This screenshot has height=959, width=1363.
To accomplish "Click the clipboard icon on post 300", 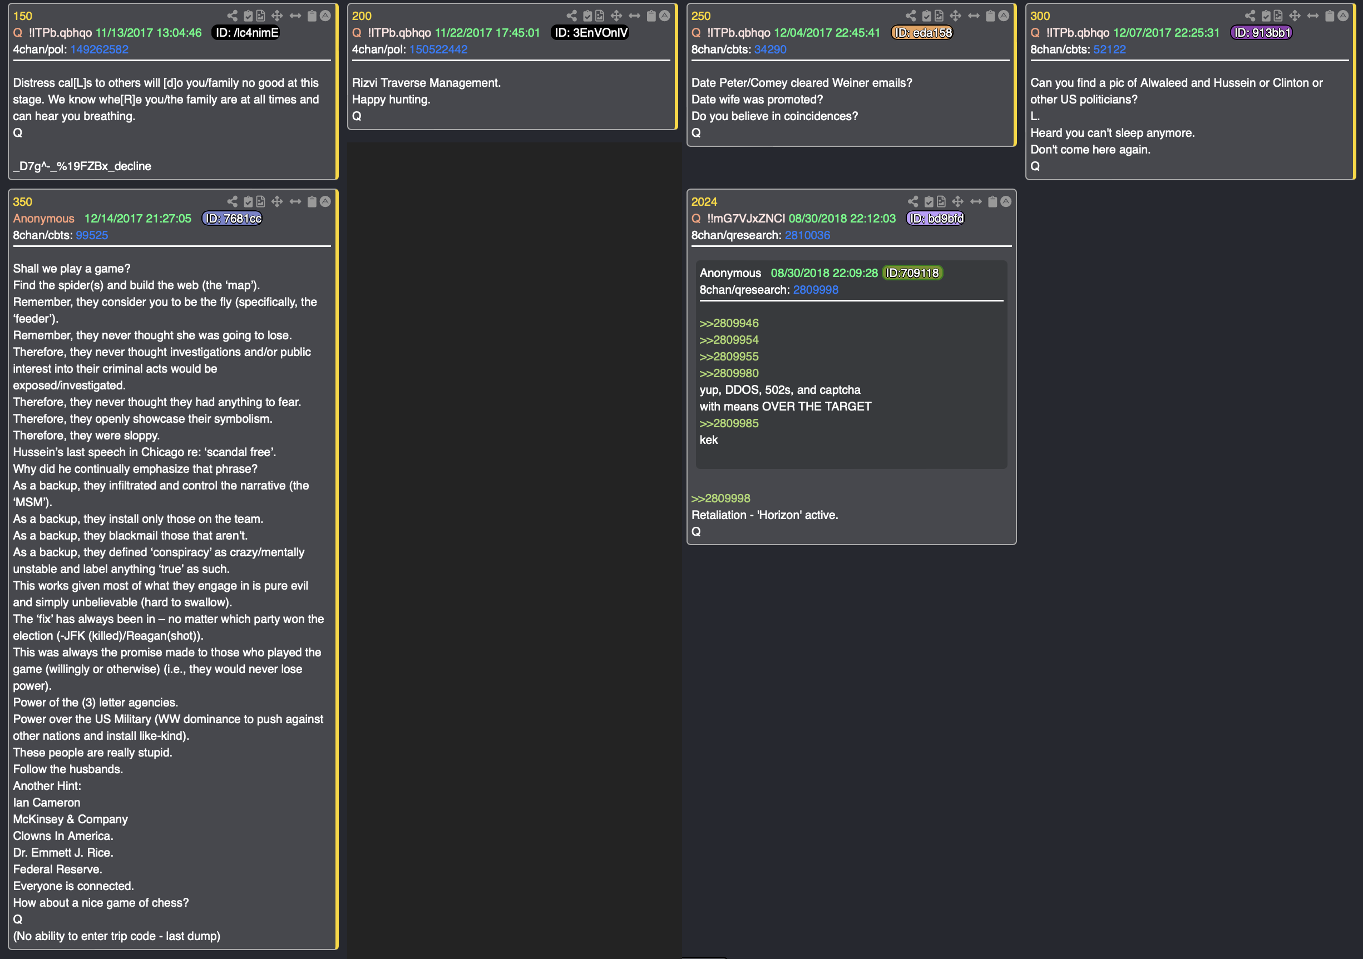I will [x=1330, y=16].
